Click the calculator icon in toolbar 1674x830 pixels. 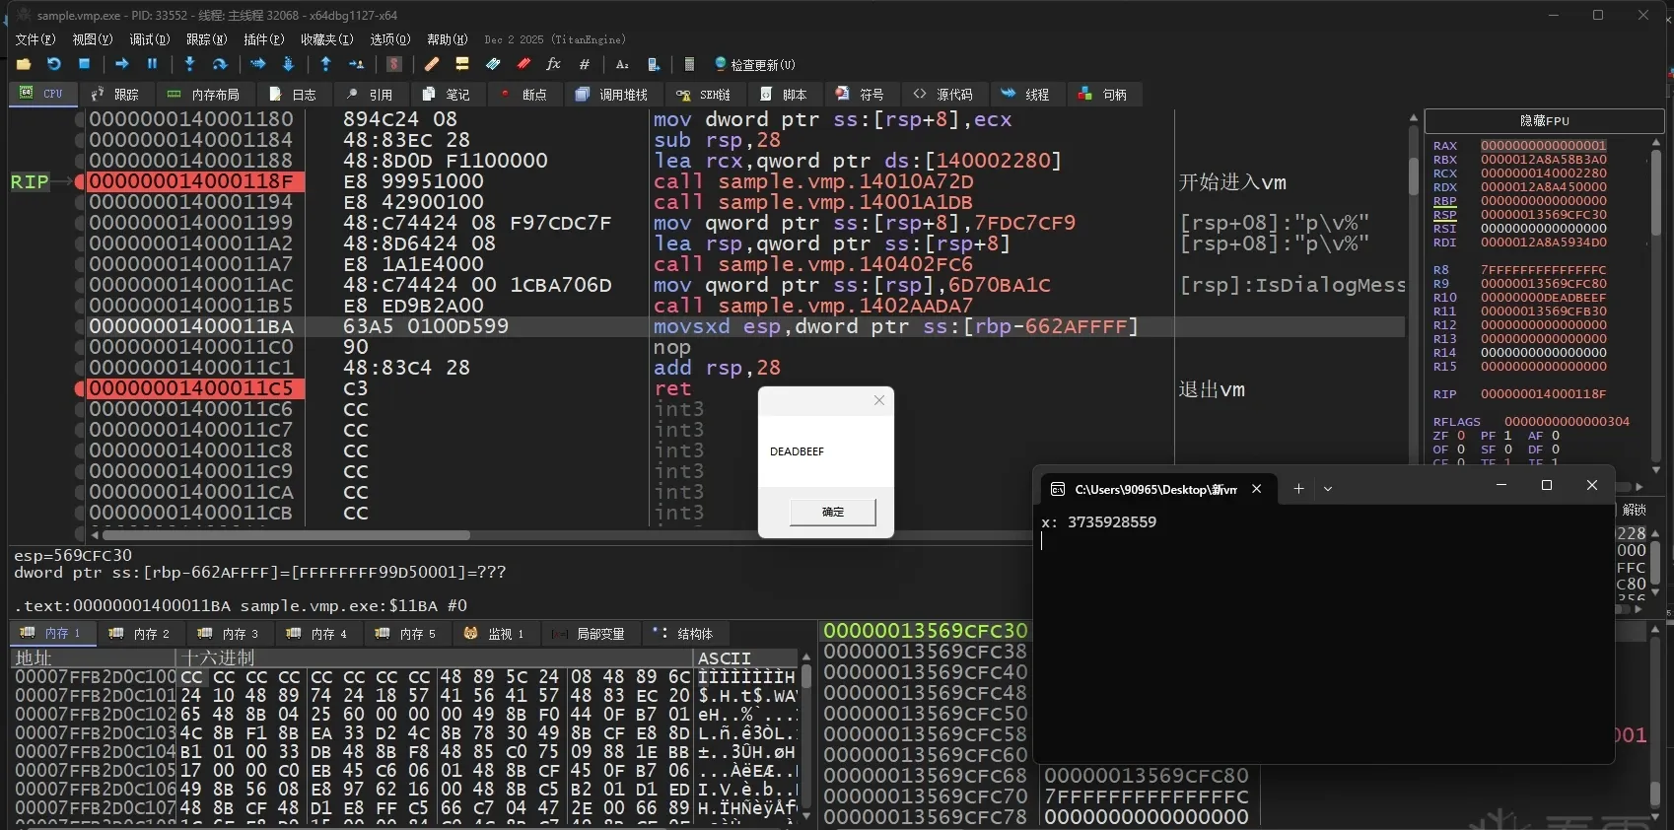click(689, 64)
